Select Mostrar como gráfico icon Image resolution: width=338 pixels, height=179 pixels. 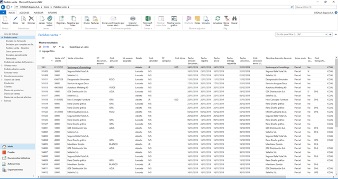[174, 19]
